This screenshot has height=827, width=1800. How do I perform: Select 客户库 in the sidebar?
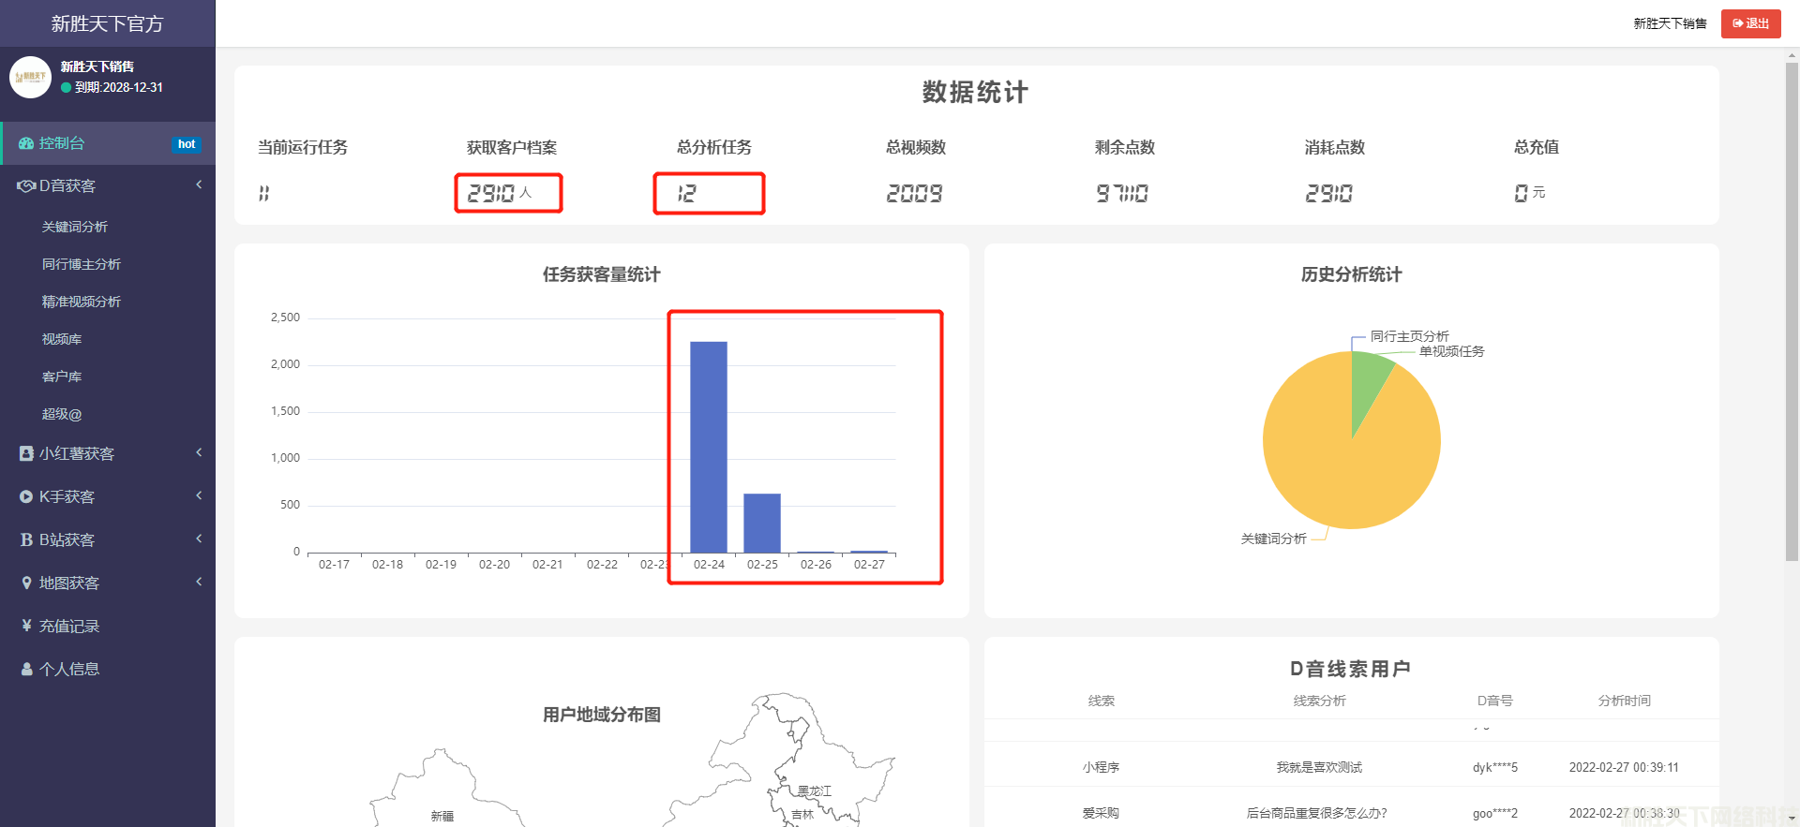pyautogui.click(x=62, y=377)
